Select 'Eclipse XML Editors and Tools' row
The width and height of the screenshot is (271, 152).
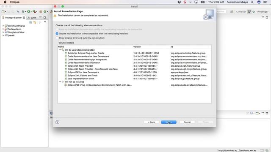134,75
